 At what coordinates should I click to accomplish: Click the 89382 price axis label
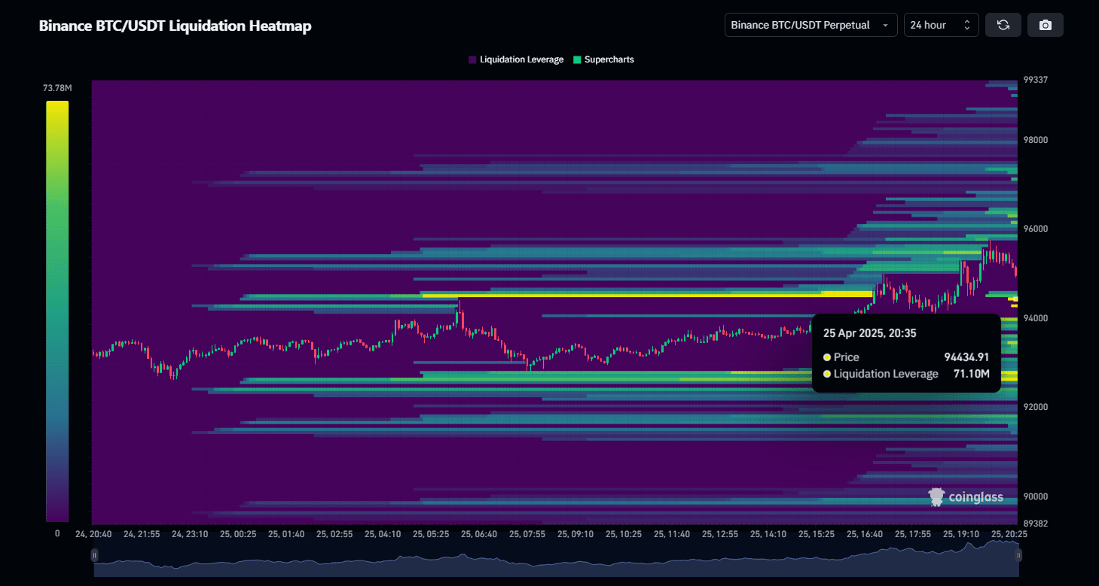pos(1036,524)
